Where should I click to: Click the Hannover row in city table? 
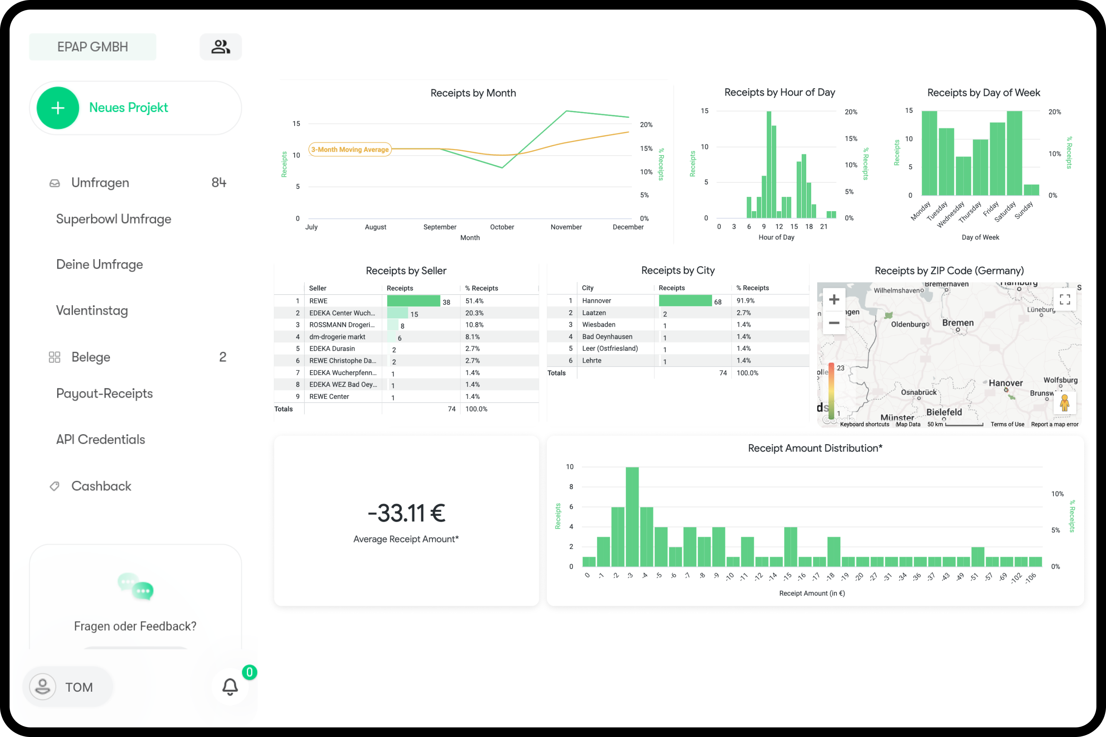point(677,301)
